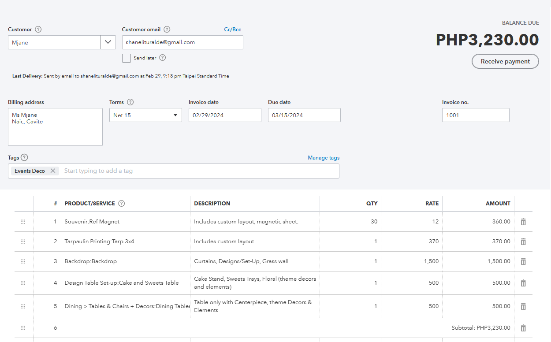
Task: Delete the Cake and Sweets Table row
Action: click(x=523, y=283)
